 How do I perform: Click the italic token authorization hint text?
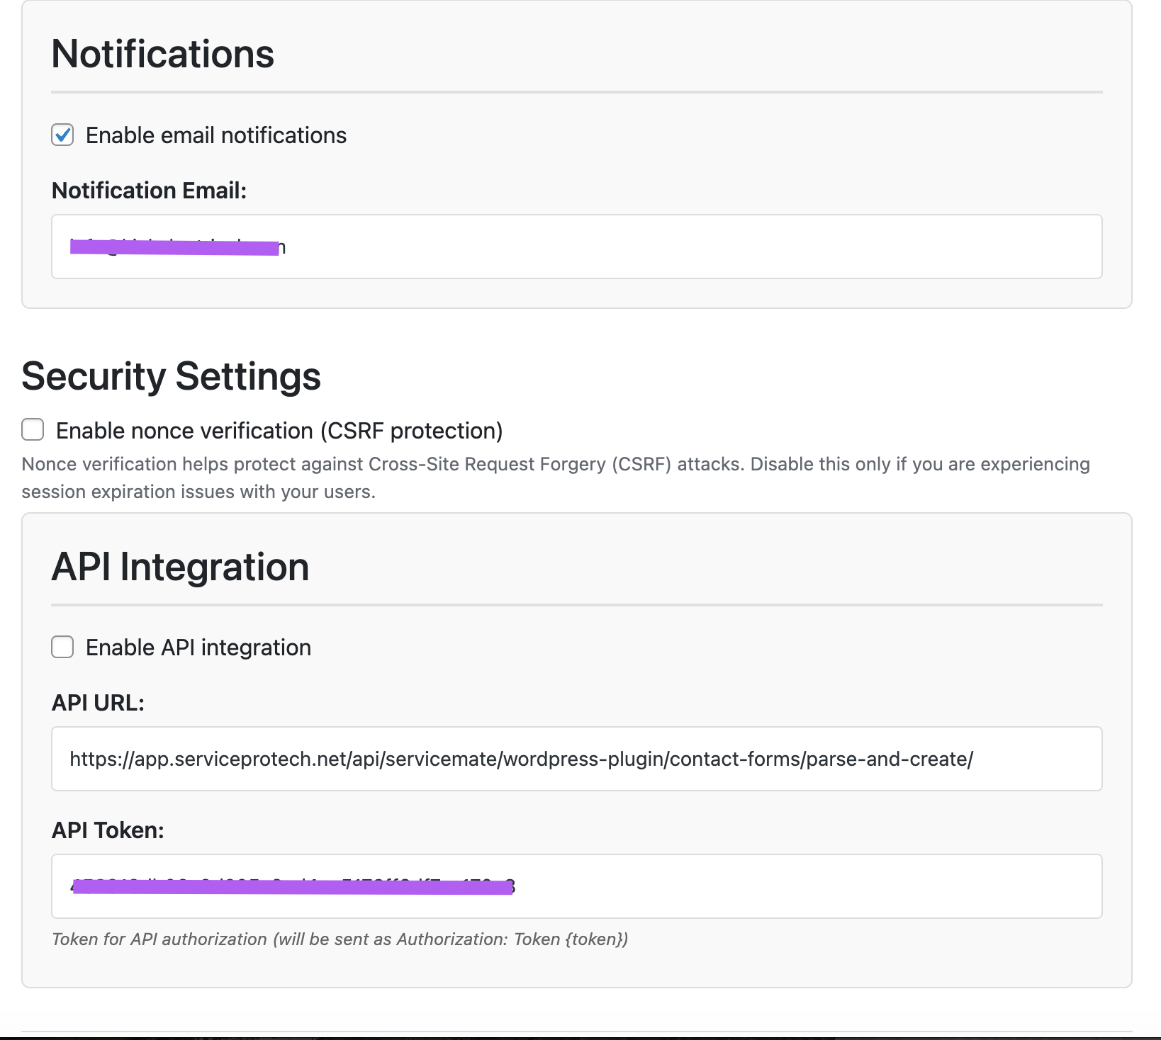[x=340, y=939]
